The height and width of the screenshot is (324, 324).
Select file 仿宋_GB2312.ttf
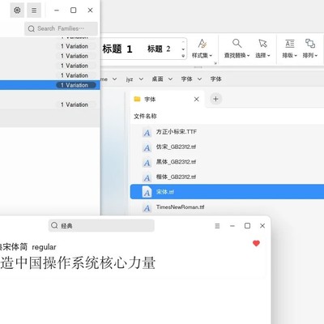coord(227,147)
